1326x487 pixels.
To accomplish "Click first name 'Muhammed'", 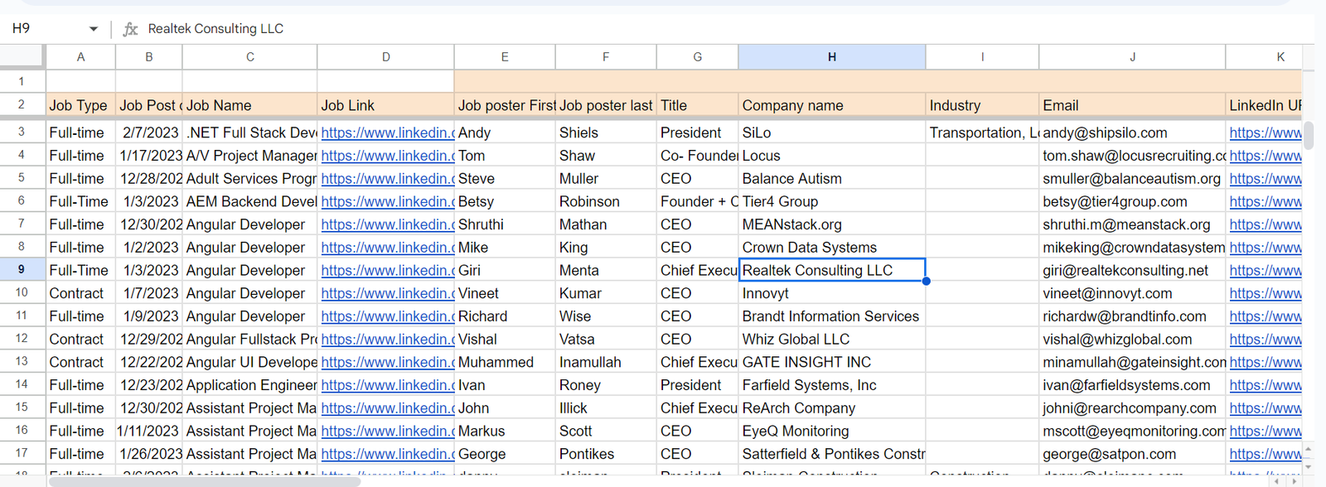I will click(505, 362).
